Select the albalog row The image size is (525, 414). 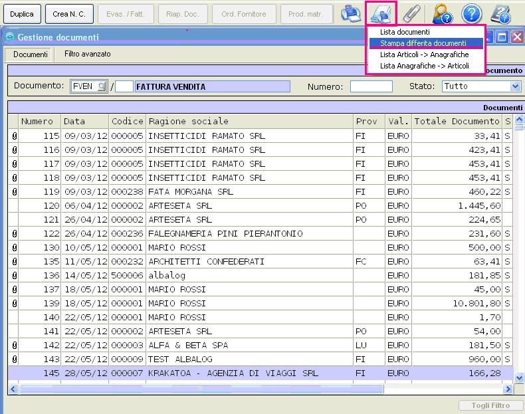pyautogui.click(x=261, y=275)
